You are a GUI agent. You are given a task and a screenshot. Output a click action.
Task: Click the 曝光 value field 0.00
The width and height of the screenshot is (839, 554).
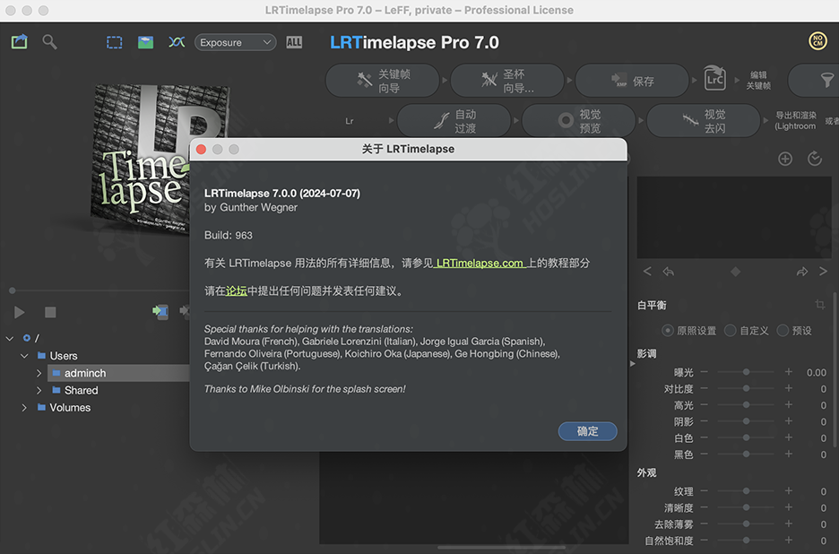(817, 372)
